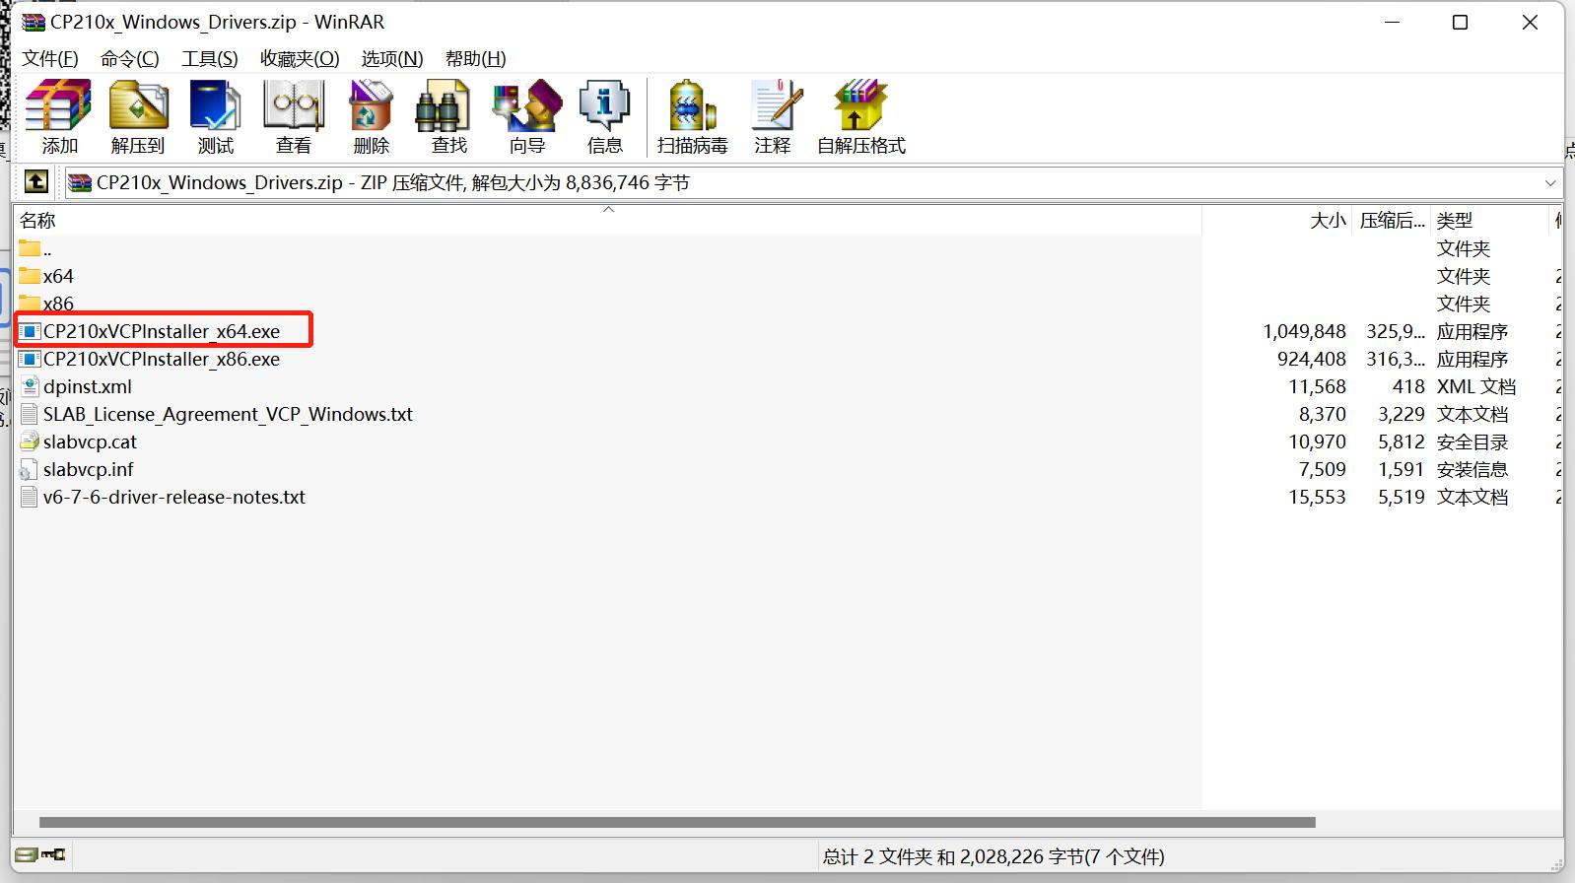Click the SFX (自解压格式) icon
The image size is (1575, 883).
861,117
